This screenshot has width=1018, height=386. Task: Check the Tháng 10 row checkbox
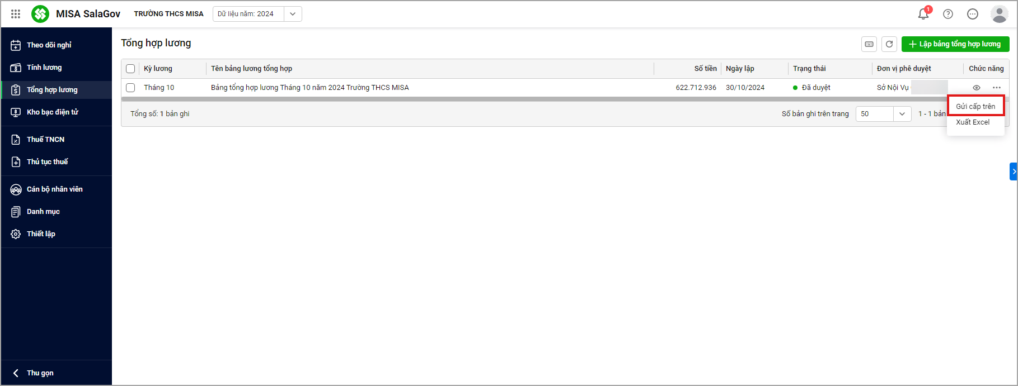click(130, 88)
